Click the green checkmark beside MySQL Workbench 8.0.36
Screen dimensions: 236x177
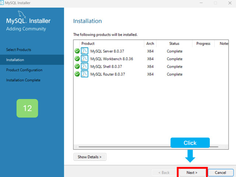coord(77,59)
